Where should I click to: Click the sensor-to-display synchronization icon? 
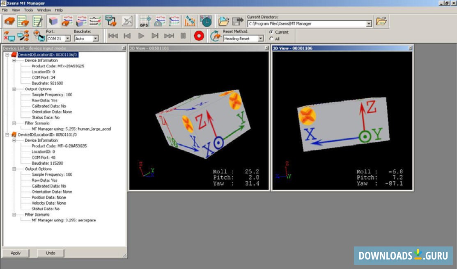111,21
